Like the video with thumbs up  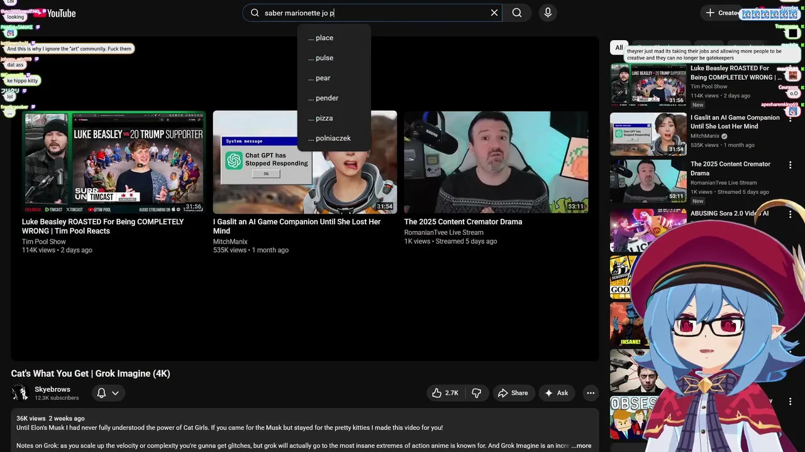[x=445, y=393]
